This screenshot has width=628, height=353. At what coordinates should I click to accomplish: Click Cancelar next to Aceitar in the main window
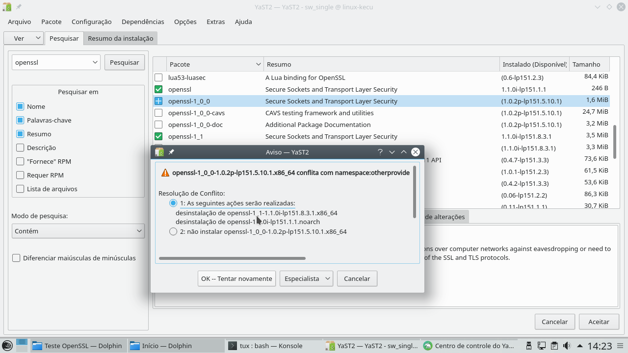pyautogui.click(x=554, y=322)
